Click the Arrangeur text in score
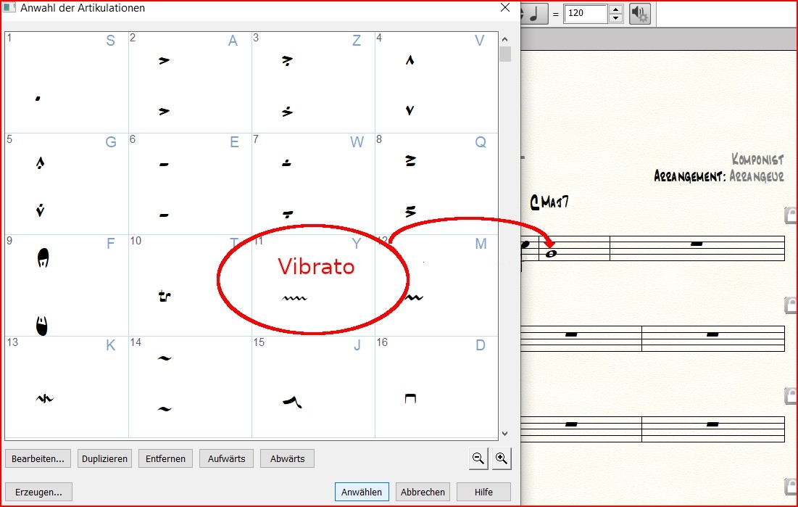Screen dimensions: 798x507 click(757, 176)
